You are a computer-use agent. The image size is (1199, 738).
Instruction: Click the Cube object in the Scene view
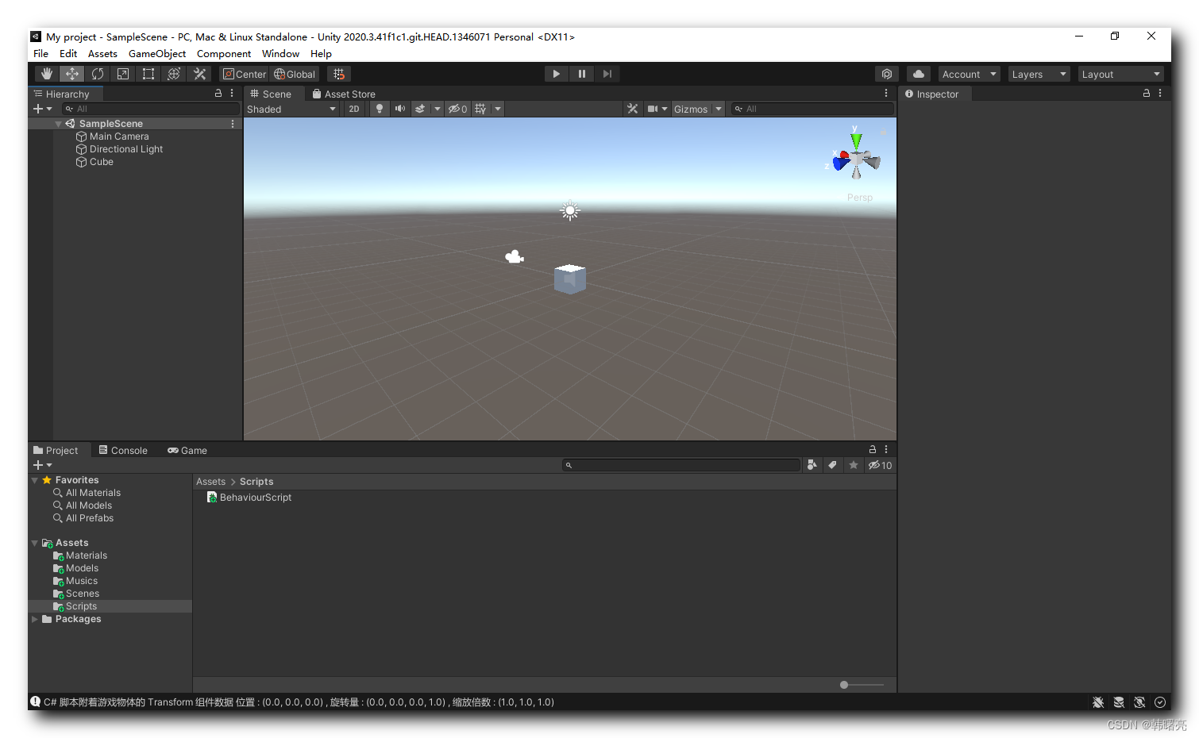[569, 279]
